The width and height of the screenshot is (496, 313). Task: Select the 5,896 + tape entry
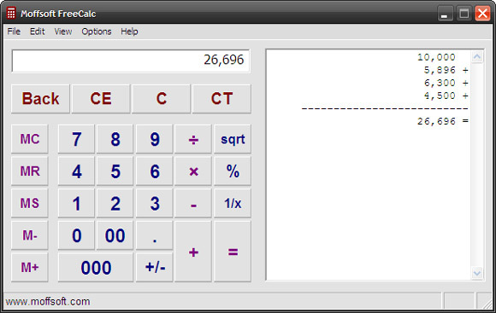click(446, 70)
